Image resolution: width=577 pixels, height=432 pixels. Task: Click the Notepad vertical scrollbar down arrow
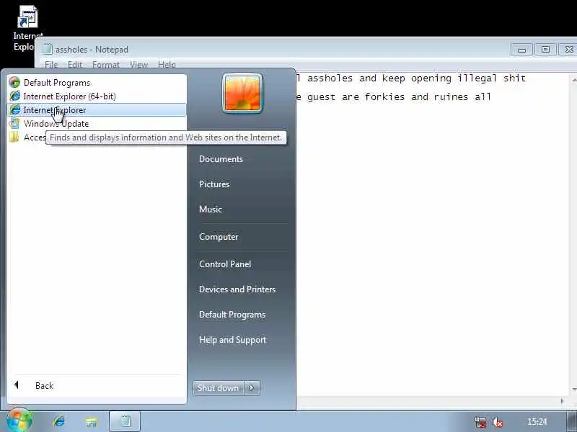click(x=574, y=389)
